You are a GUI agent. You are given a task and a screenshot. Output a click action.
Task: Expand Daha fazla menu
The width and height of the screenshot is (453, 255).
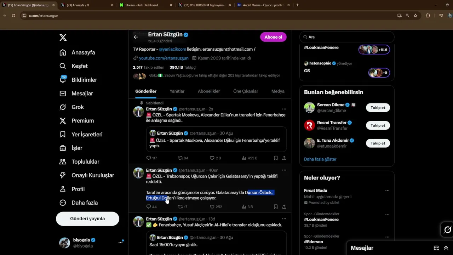(x=79, y=203)
